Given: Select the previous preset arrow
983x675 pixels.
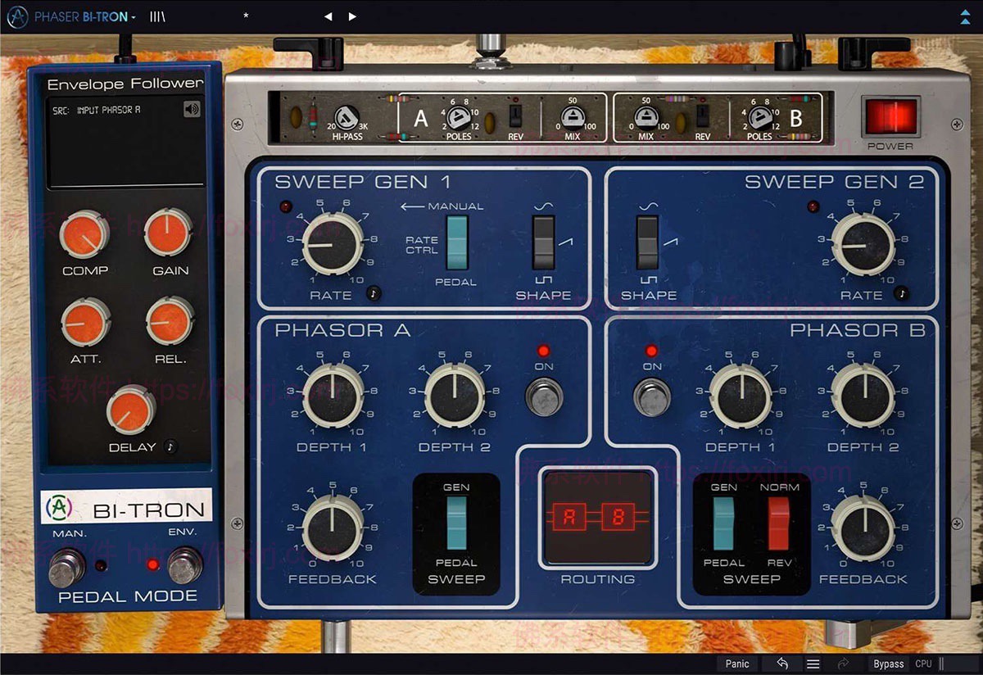Looking at the screenshot, I should 328,16.
